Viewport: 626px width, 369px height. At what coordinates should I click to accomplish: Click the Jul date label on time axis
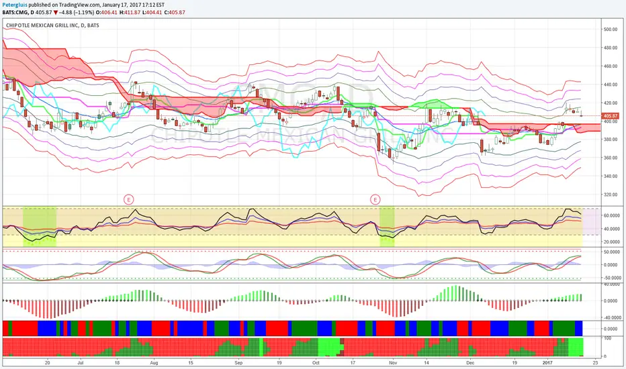(x=80, y=362)
